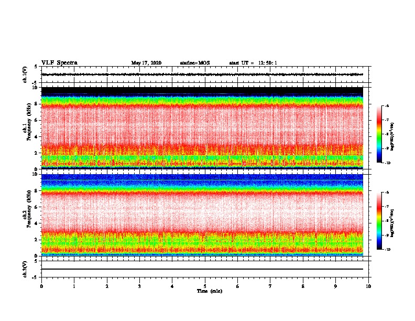
Task: Click the "8" kHz tick of ch.2 spectrogram
Action: tap(36, 191)
